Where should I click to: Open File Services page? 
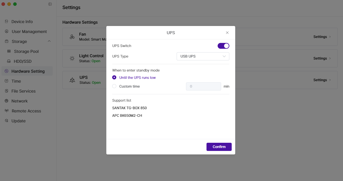[23, 91]
